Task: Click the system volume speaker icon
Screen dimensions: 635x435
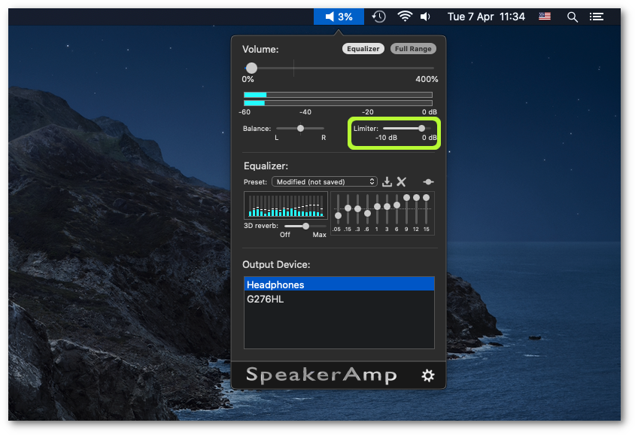Action: pyautogui.click(x=426, y=17)
